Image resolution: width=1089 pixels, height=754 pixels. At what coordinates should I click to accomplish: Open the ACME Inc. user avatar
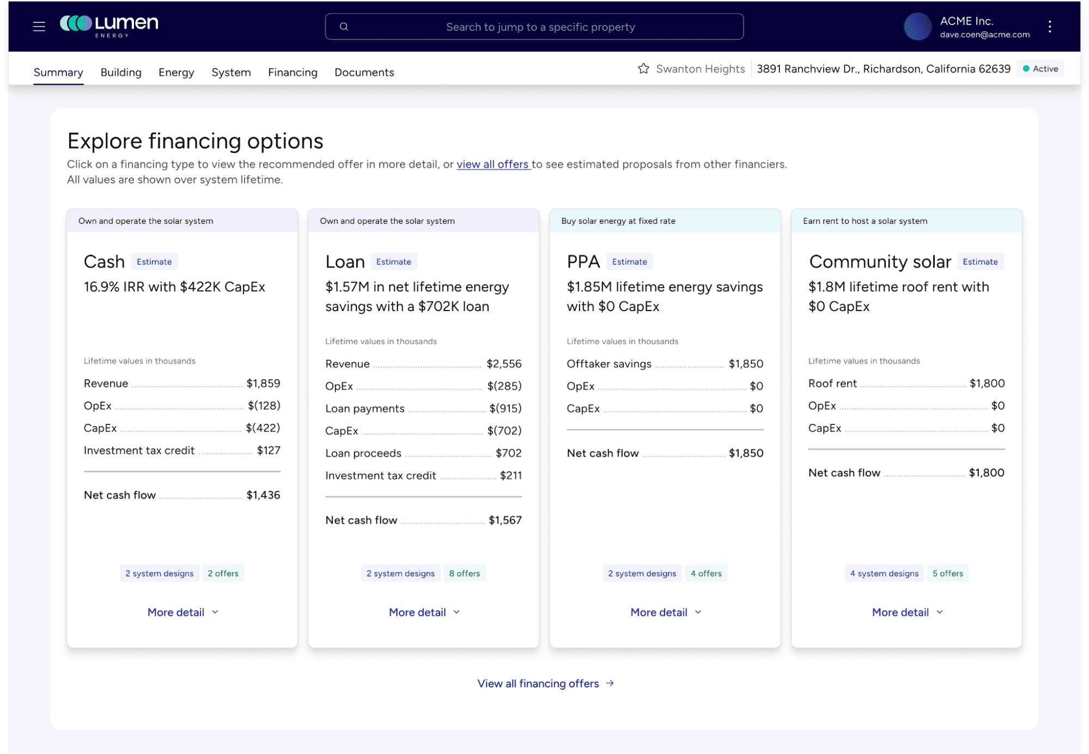coord(917,27)
